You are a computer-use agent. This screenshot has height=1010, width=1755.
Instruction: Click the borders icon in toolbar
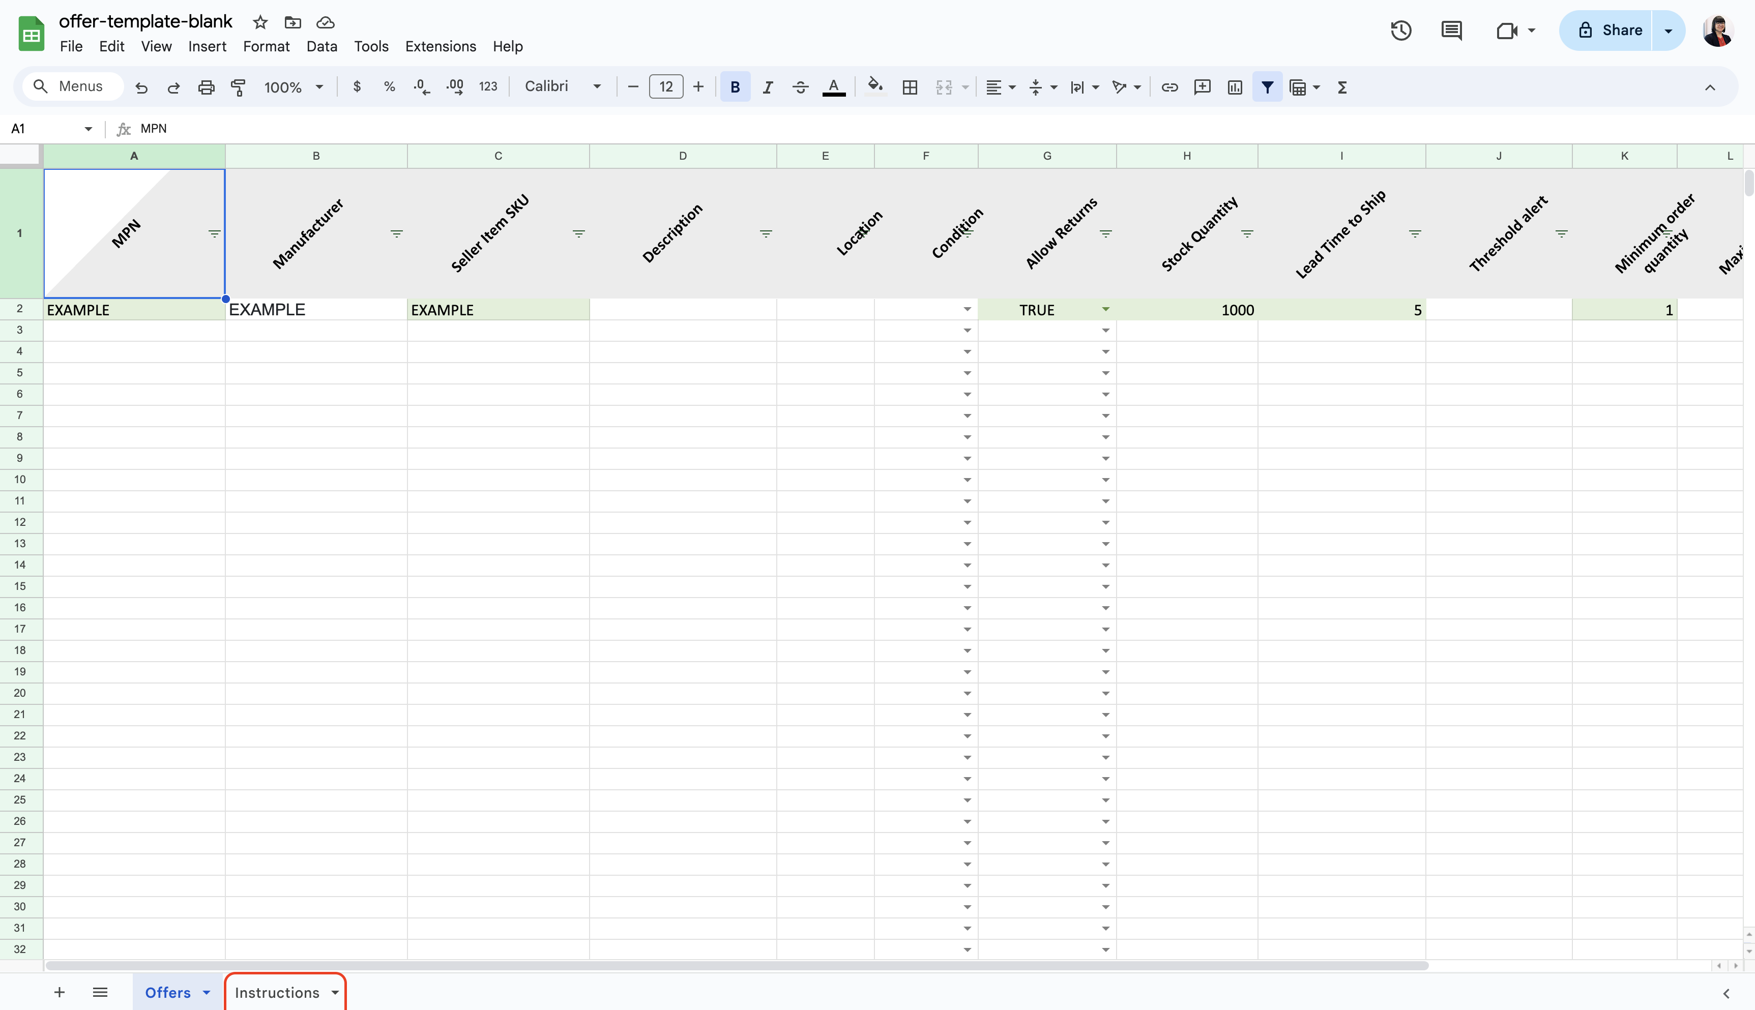[910, 87]
